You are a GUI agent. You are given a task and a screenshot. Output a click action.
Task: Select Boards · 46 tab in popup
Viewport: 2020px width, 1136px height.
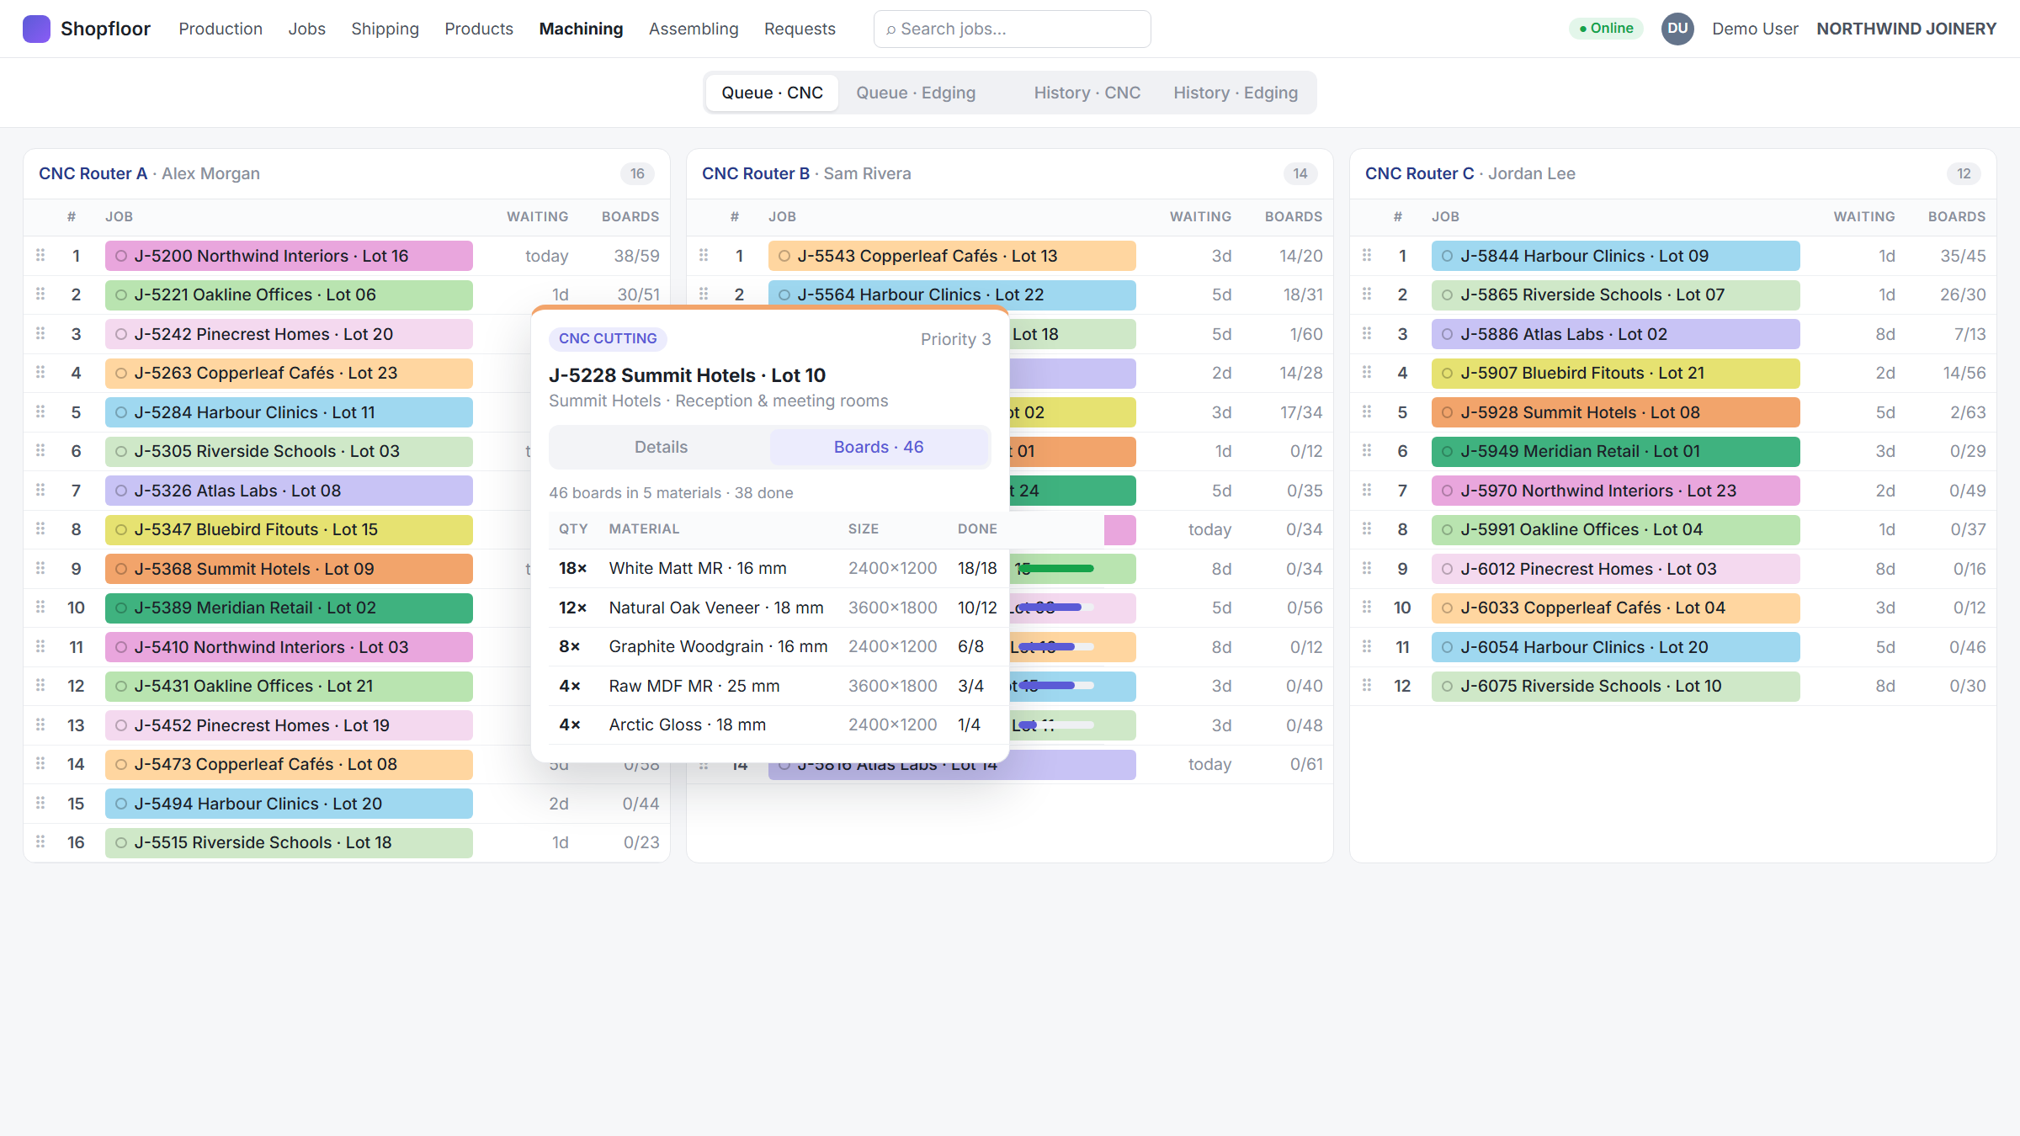pos(879,447)
